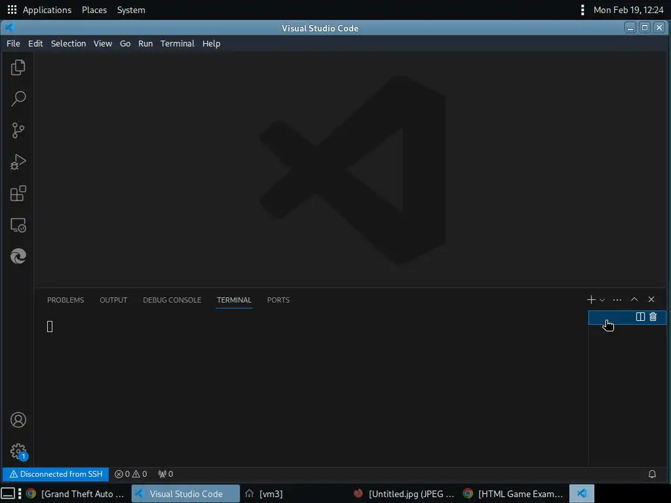Screen dimensions: 671x503
Task: Open the View menu
Action: coord(103,44)
